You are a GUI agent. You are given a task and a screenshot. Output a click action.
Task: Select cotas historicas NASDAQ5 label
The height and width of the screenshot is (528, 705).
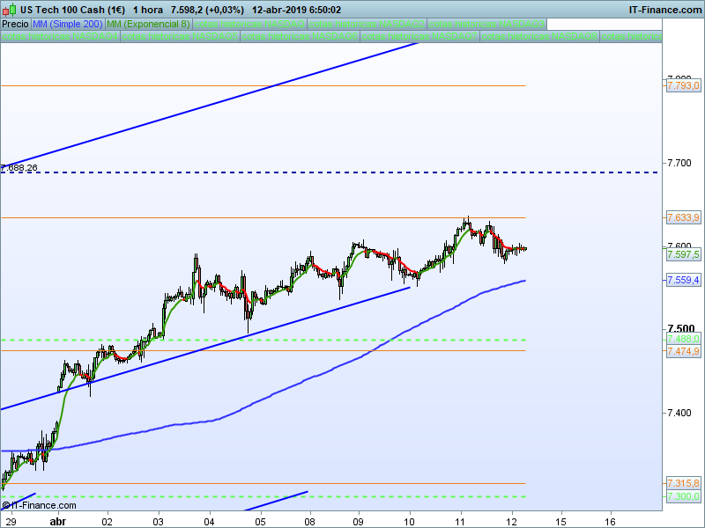[180, 36]
